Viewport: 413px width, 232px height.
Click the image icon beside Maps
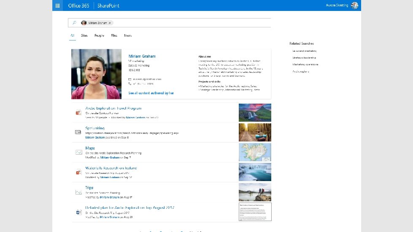point(79,152)
